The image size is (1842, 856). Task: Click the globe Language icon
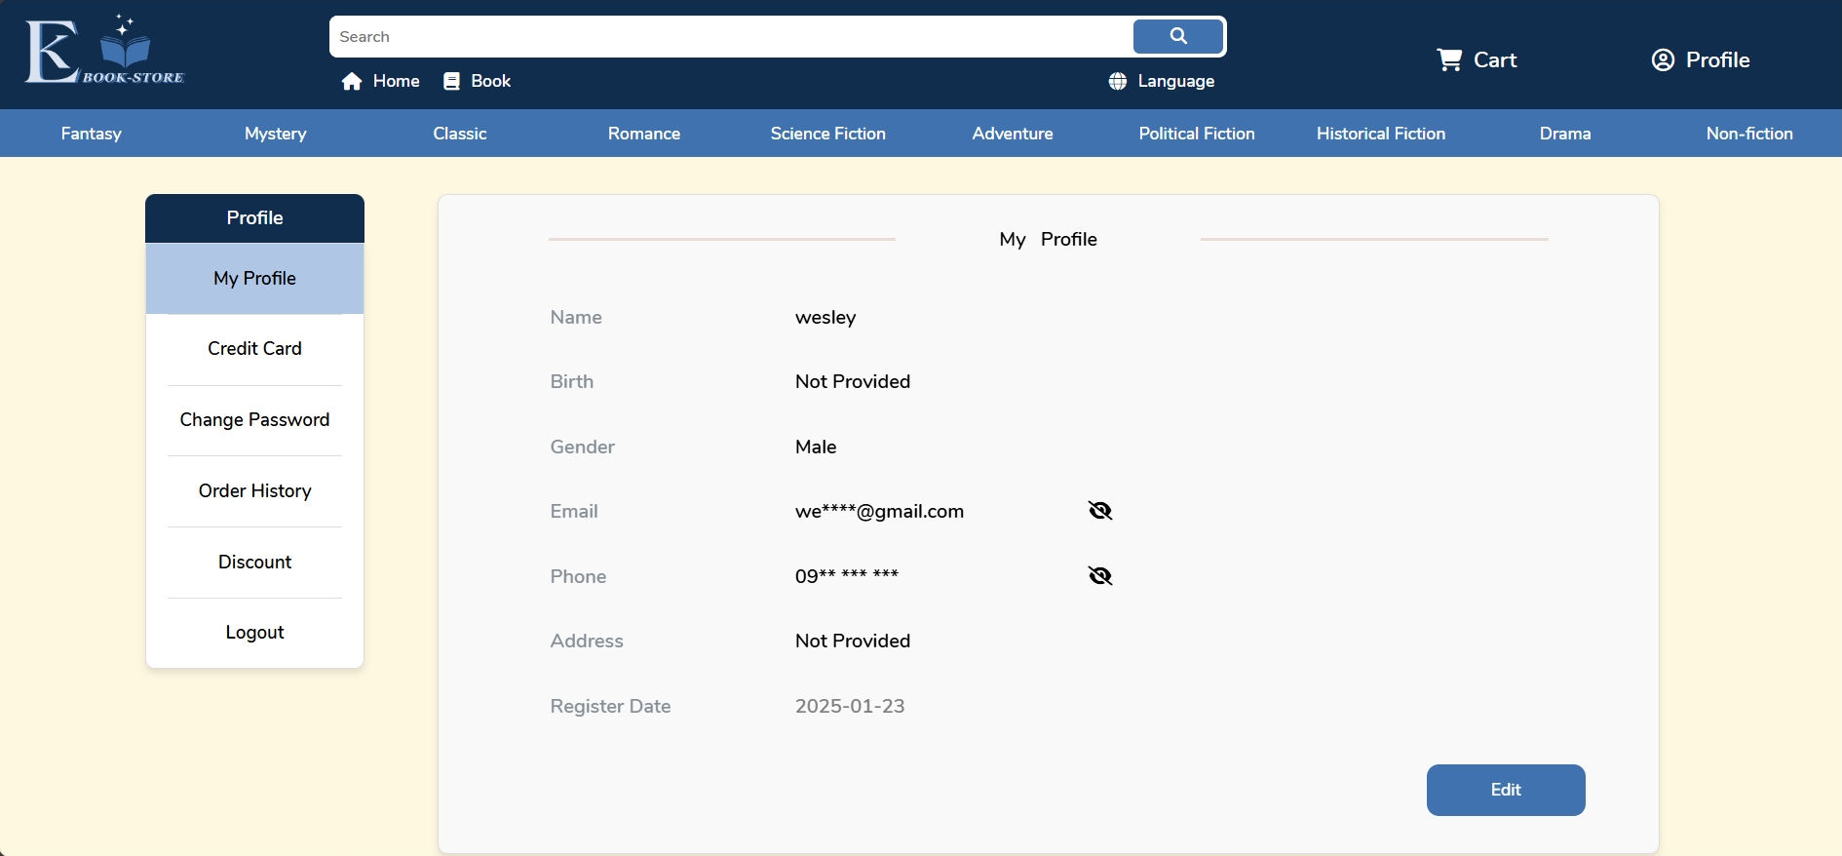pyautogui.click(x=1118, y=82)
